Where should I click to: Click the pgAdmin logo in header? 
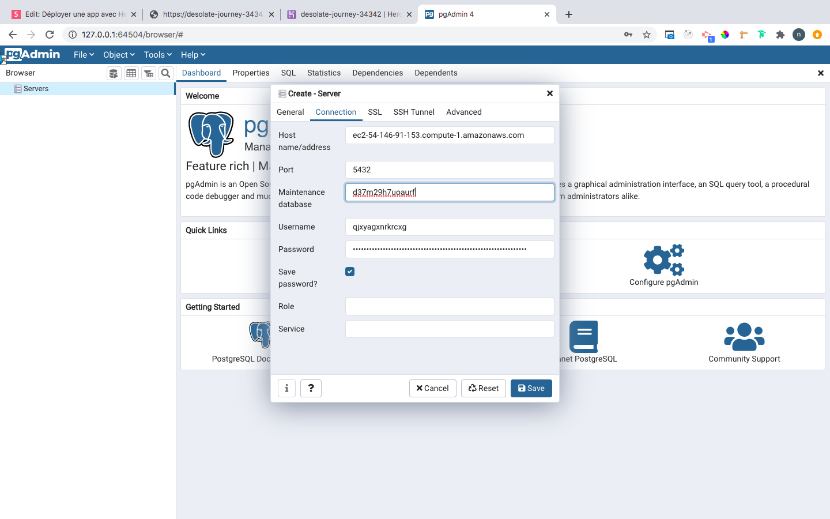[32, 54]
